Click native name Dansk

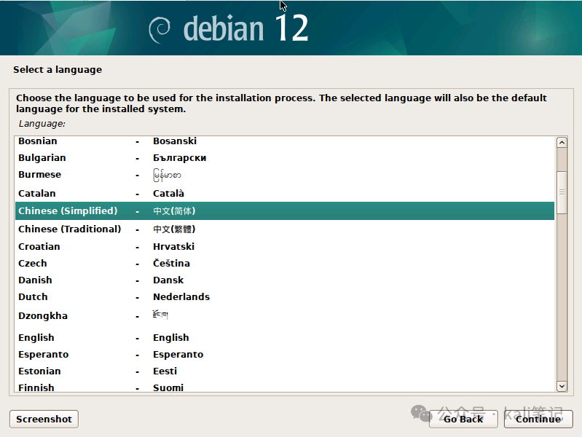[168, 280]
